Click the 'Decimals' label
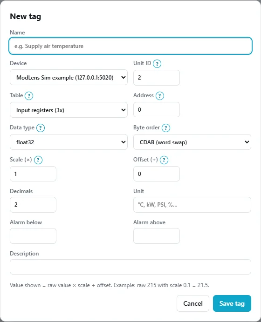Viewport: 261px width, 322px height. click(21, 191)
